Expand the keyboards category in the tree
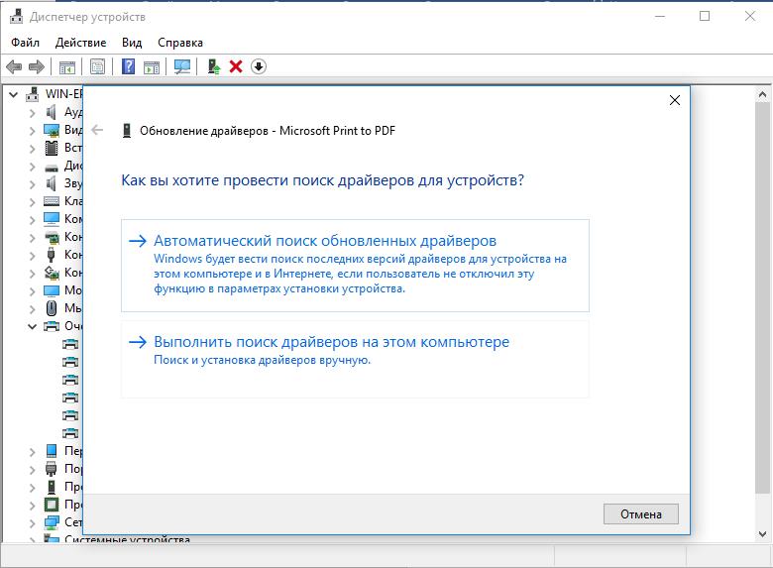 pyautogui.click(x=33, y=201)
